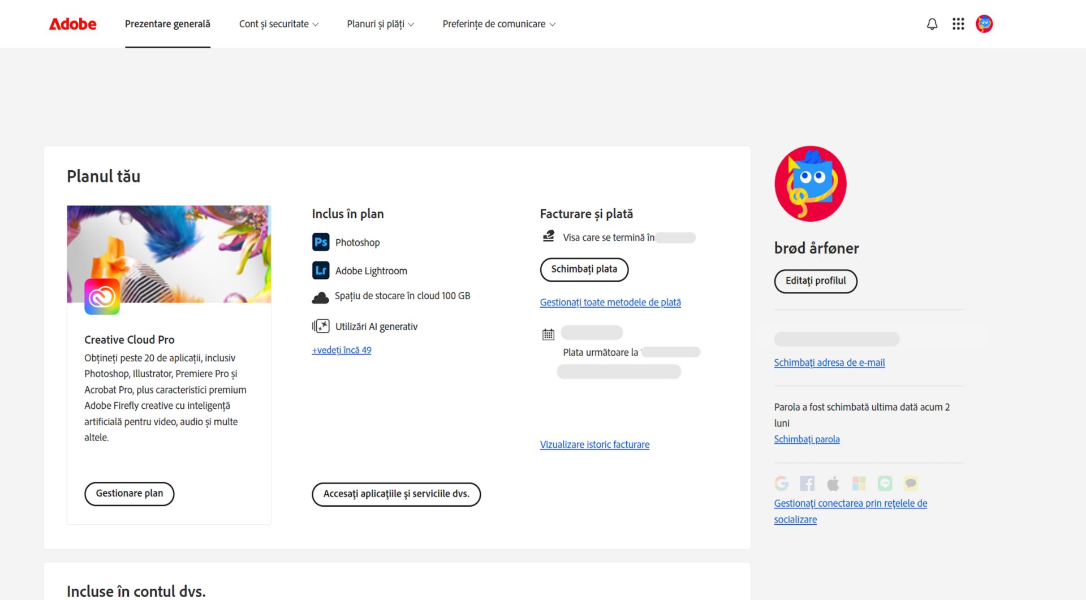The height and width of the screenshot is (600, 1086).
Task: Open the app grid launcher
Action: 958,24
